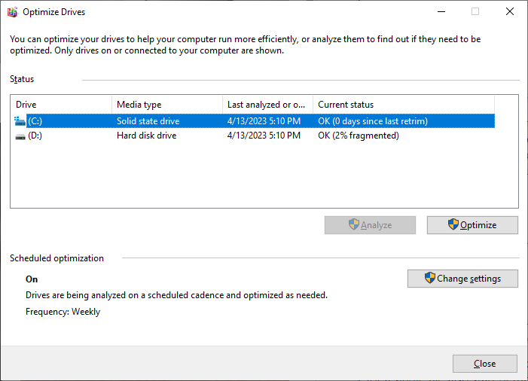The height and width of the screenshot is (381, 528).
Task: Click the X to close the window
Action: coord(509,12)
